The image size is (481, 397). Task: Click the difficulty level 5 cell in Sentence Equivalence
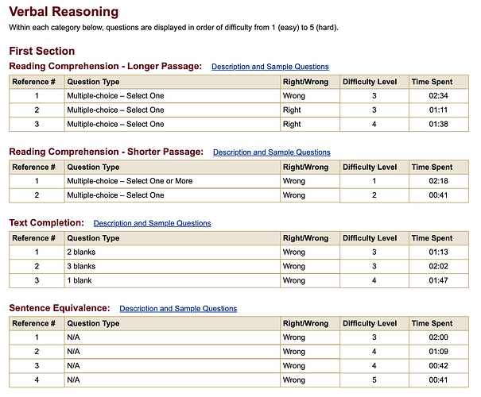372,380
